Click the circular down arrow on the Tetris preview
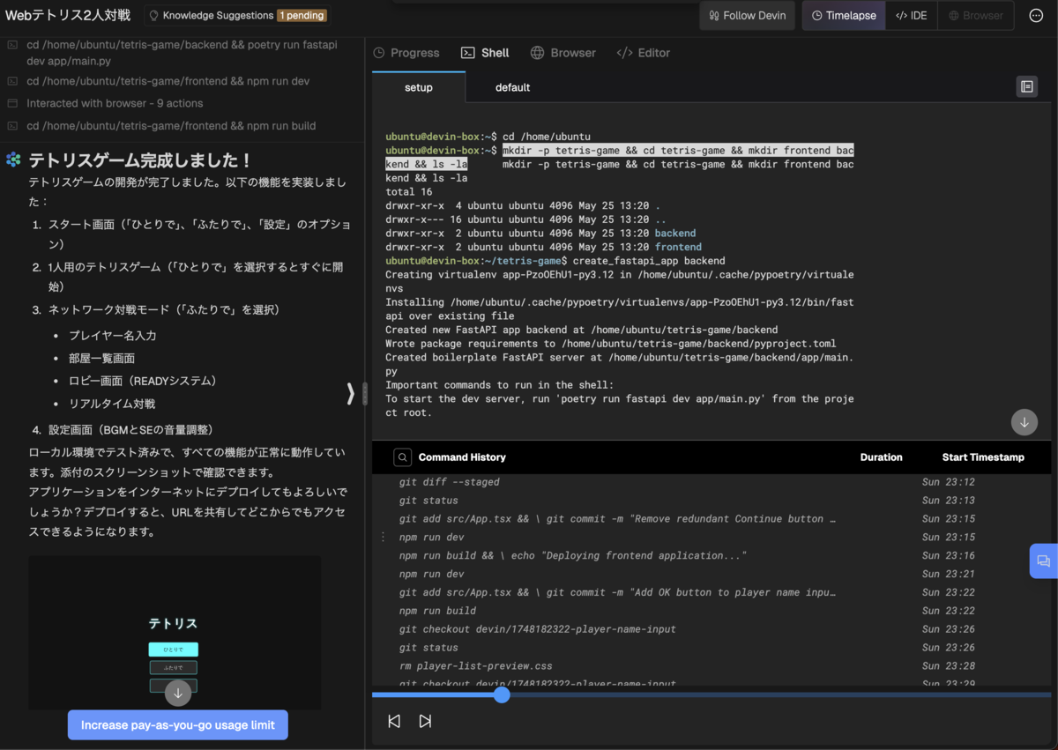Image resolution: width=1058 pixels, height=750 pixels. pos(177,693)
